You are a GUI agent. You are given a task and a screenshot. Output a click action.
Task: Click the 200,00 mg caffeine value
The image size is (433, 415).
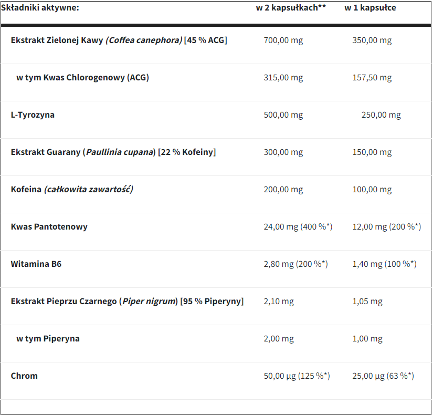[x=283, y=190]
